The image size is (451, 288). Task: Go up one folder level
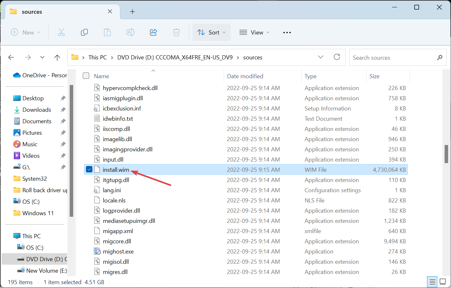(57, 57)
